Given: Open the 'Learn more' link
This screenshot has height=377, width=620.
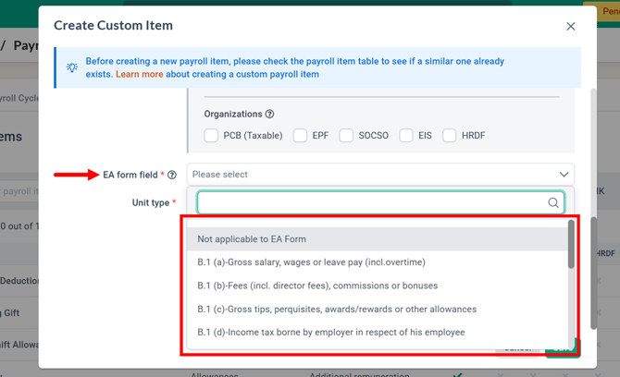Looking at the screenshot, I should point(140,74).
